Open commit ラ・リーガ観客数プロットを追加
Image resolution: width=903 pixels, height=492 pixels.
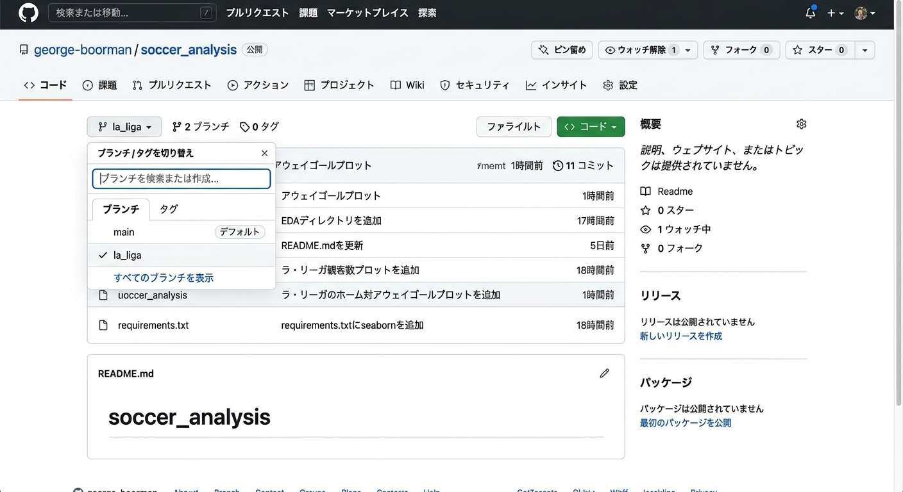[x=350, y=270]
